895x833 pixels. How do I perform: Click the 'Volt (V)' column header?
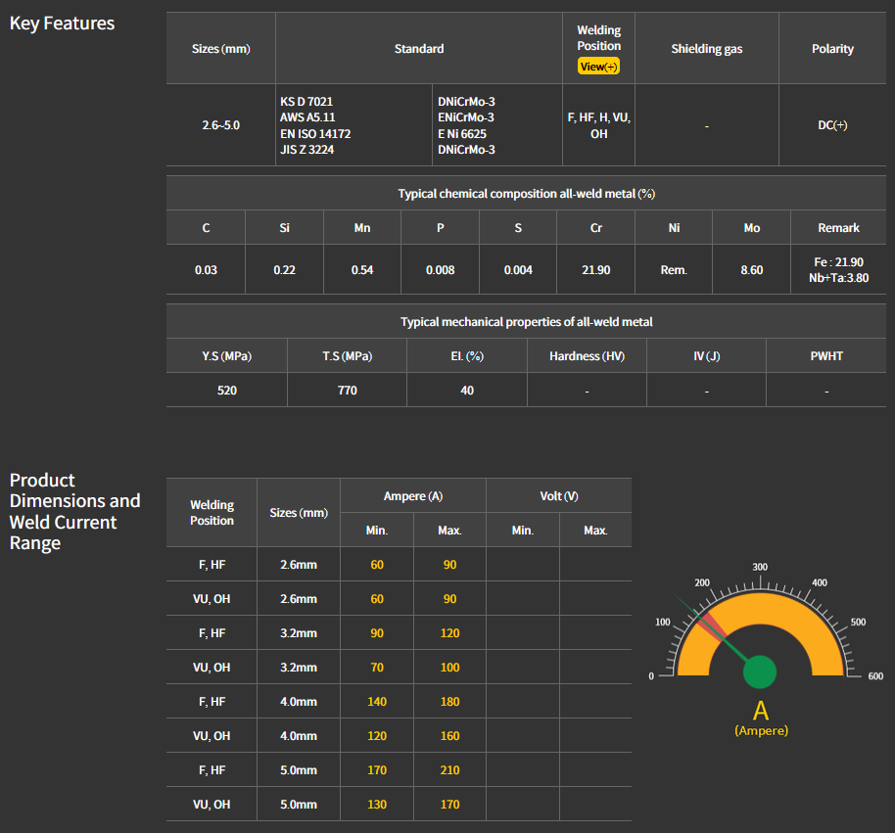click(x=559, y=496)
